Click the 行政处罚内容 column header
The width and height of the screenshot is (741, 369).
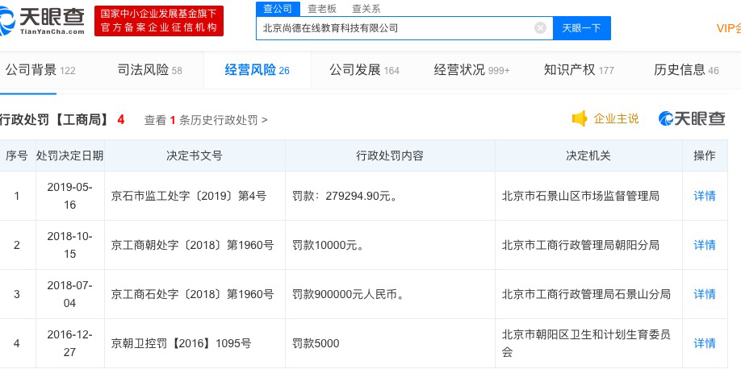[390, 155]
